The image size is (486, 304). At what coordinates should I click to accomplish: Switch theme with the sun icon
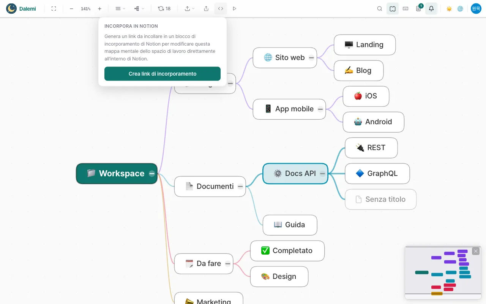click(x=449, y=8)
